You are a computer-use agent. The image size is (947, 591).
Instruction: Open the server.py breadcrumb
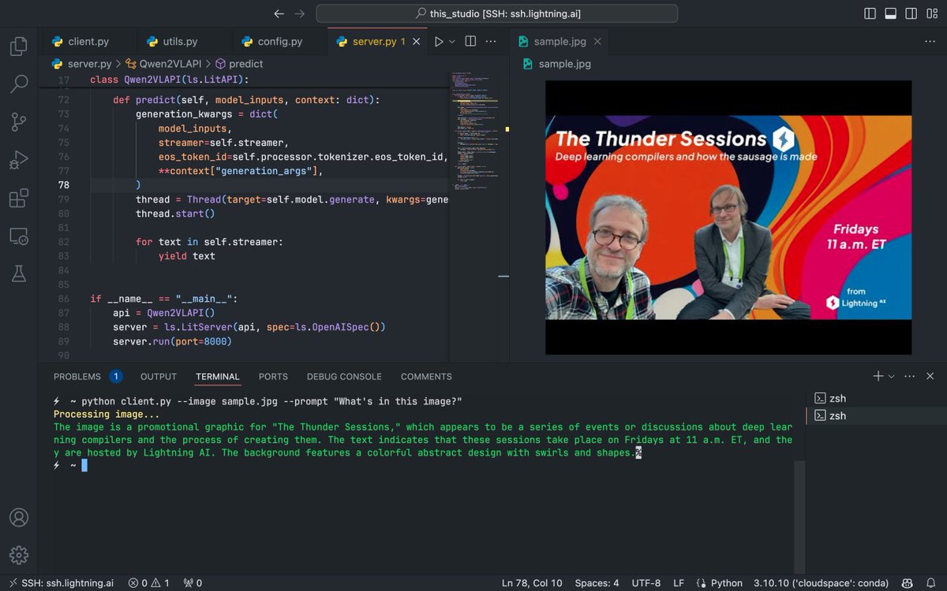click(81, 64)
